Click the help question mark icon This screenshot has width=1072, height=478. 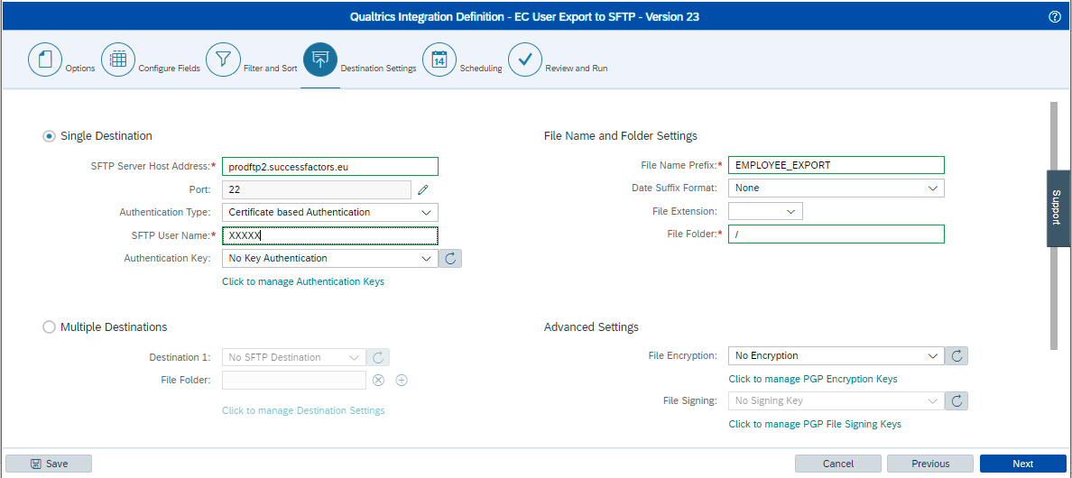click(x=1055, y=17)
